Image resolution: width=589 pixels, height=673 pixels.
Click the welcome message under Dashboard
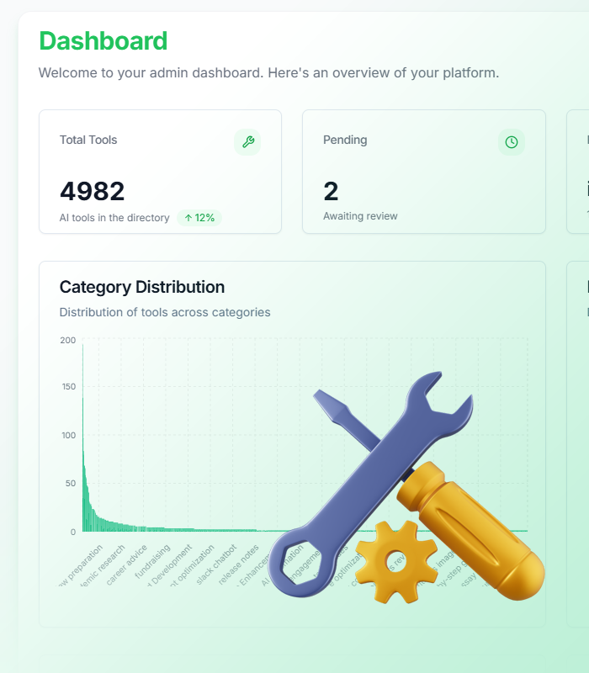268,72
